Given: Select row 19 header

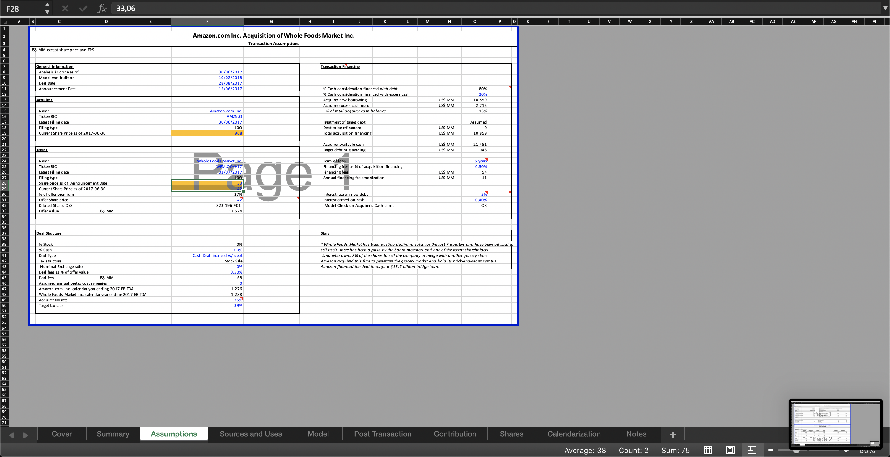Looking at the screenshot, I should pyautogui.click(x=4, y=133).
